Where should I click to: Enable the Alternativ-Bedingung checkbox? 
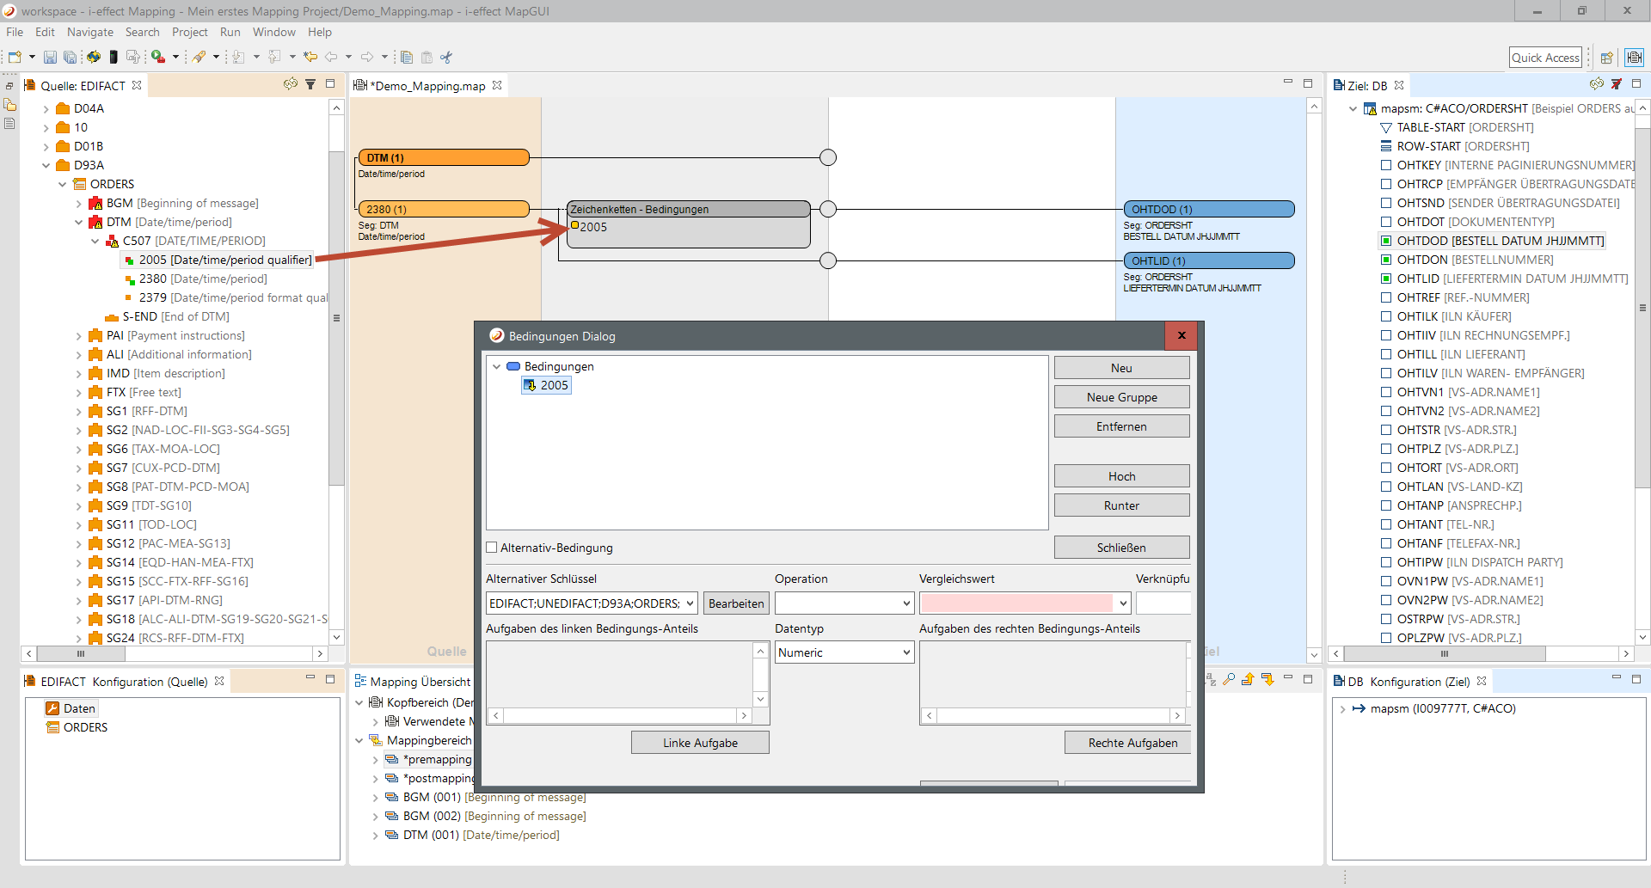(x=492, y=548)
